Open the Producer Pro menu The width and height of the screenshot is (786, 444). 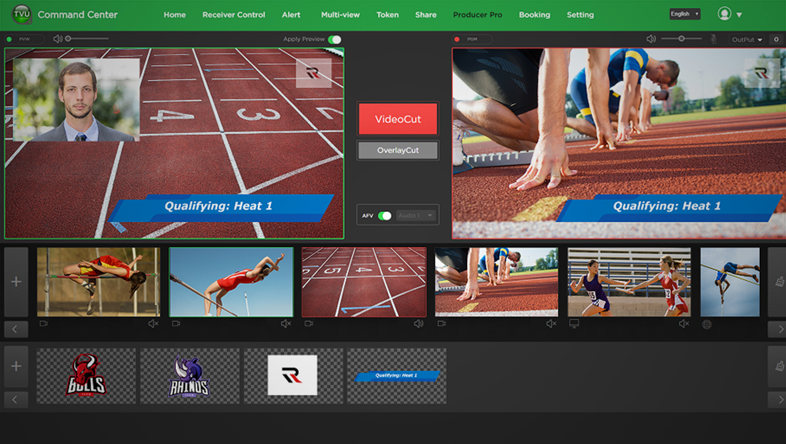(477, 15)
